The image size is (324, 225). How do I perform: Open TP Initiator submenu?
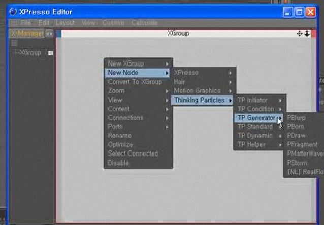[x=260, y=100]
